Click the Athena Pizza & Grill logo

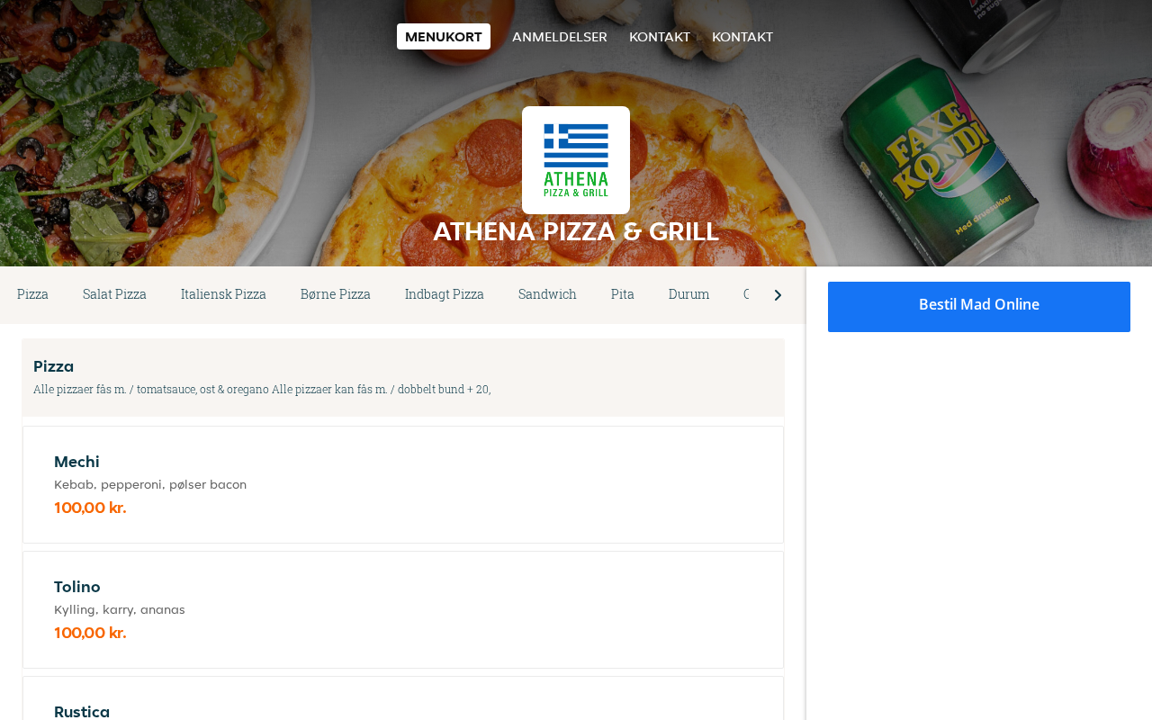tap(576, 160)
